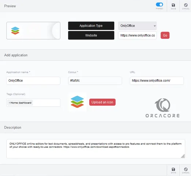Click the top Cancel circle icon
The image size is (191, 176).
[x=186, y=5]
